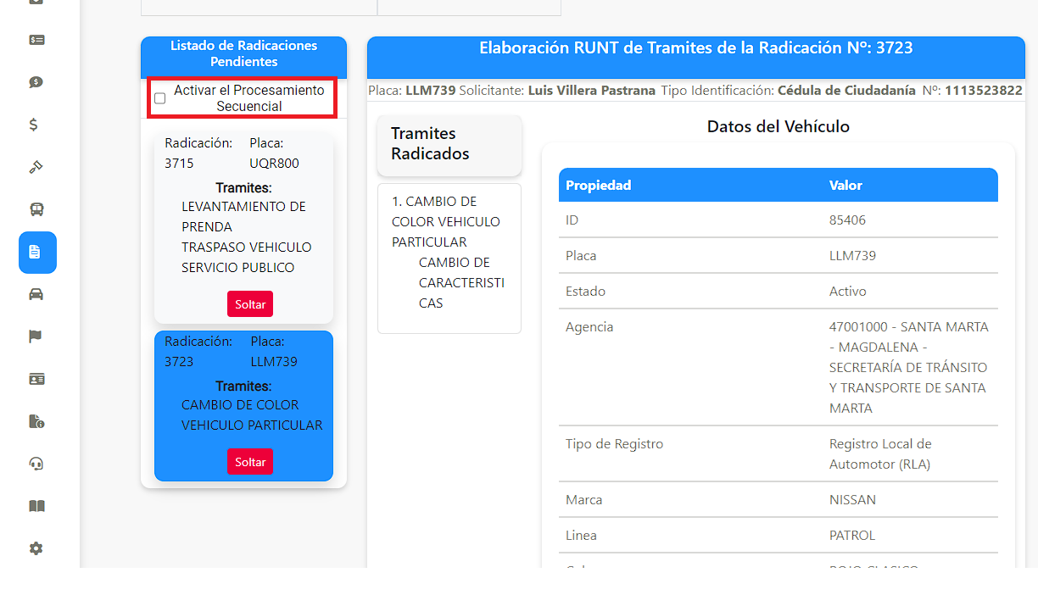Viewport: 1038px width, 595px height.
Task: Click the highlighted document sidebar icon
Action: (x=37, y=253)
